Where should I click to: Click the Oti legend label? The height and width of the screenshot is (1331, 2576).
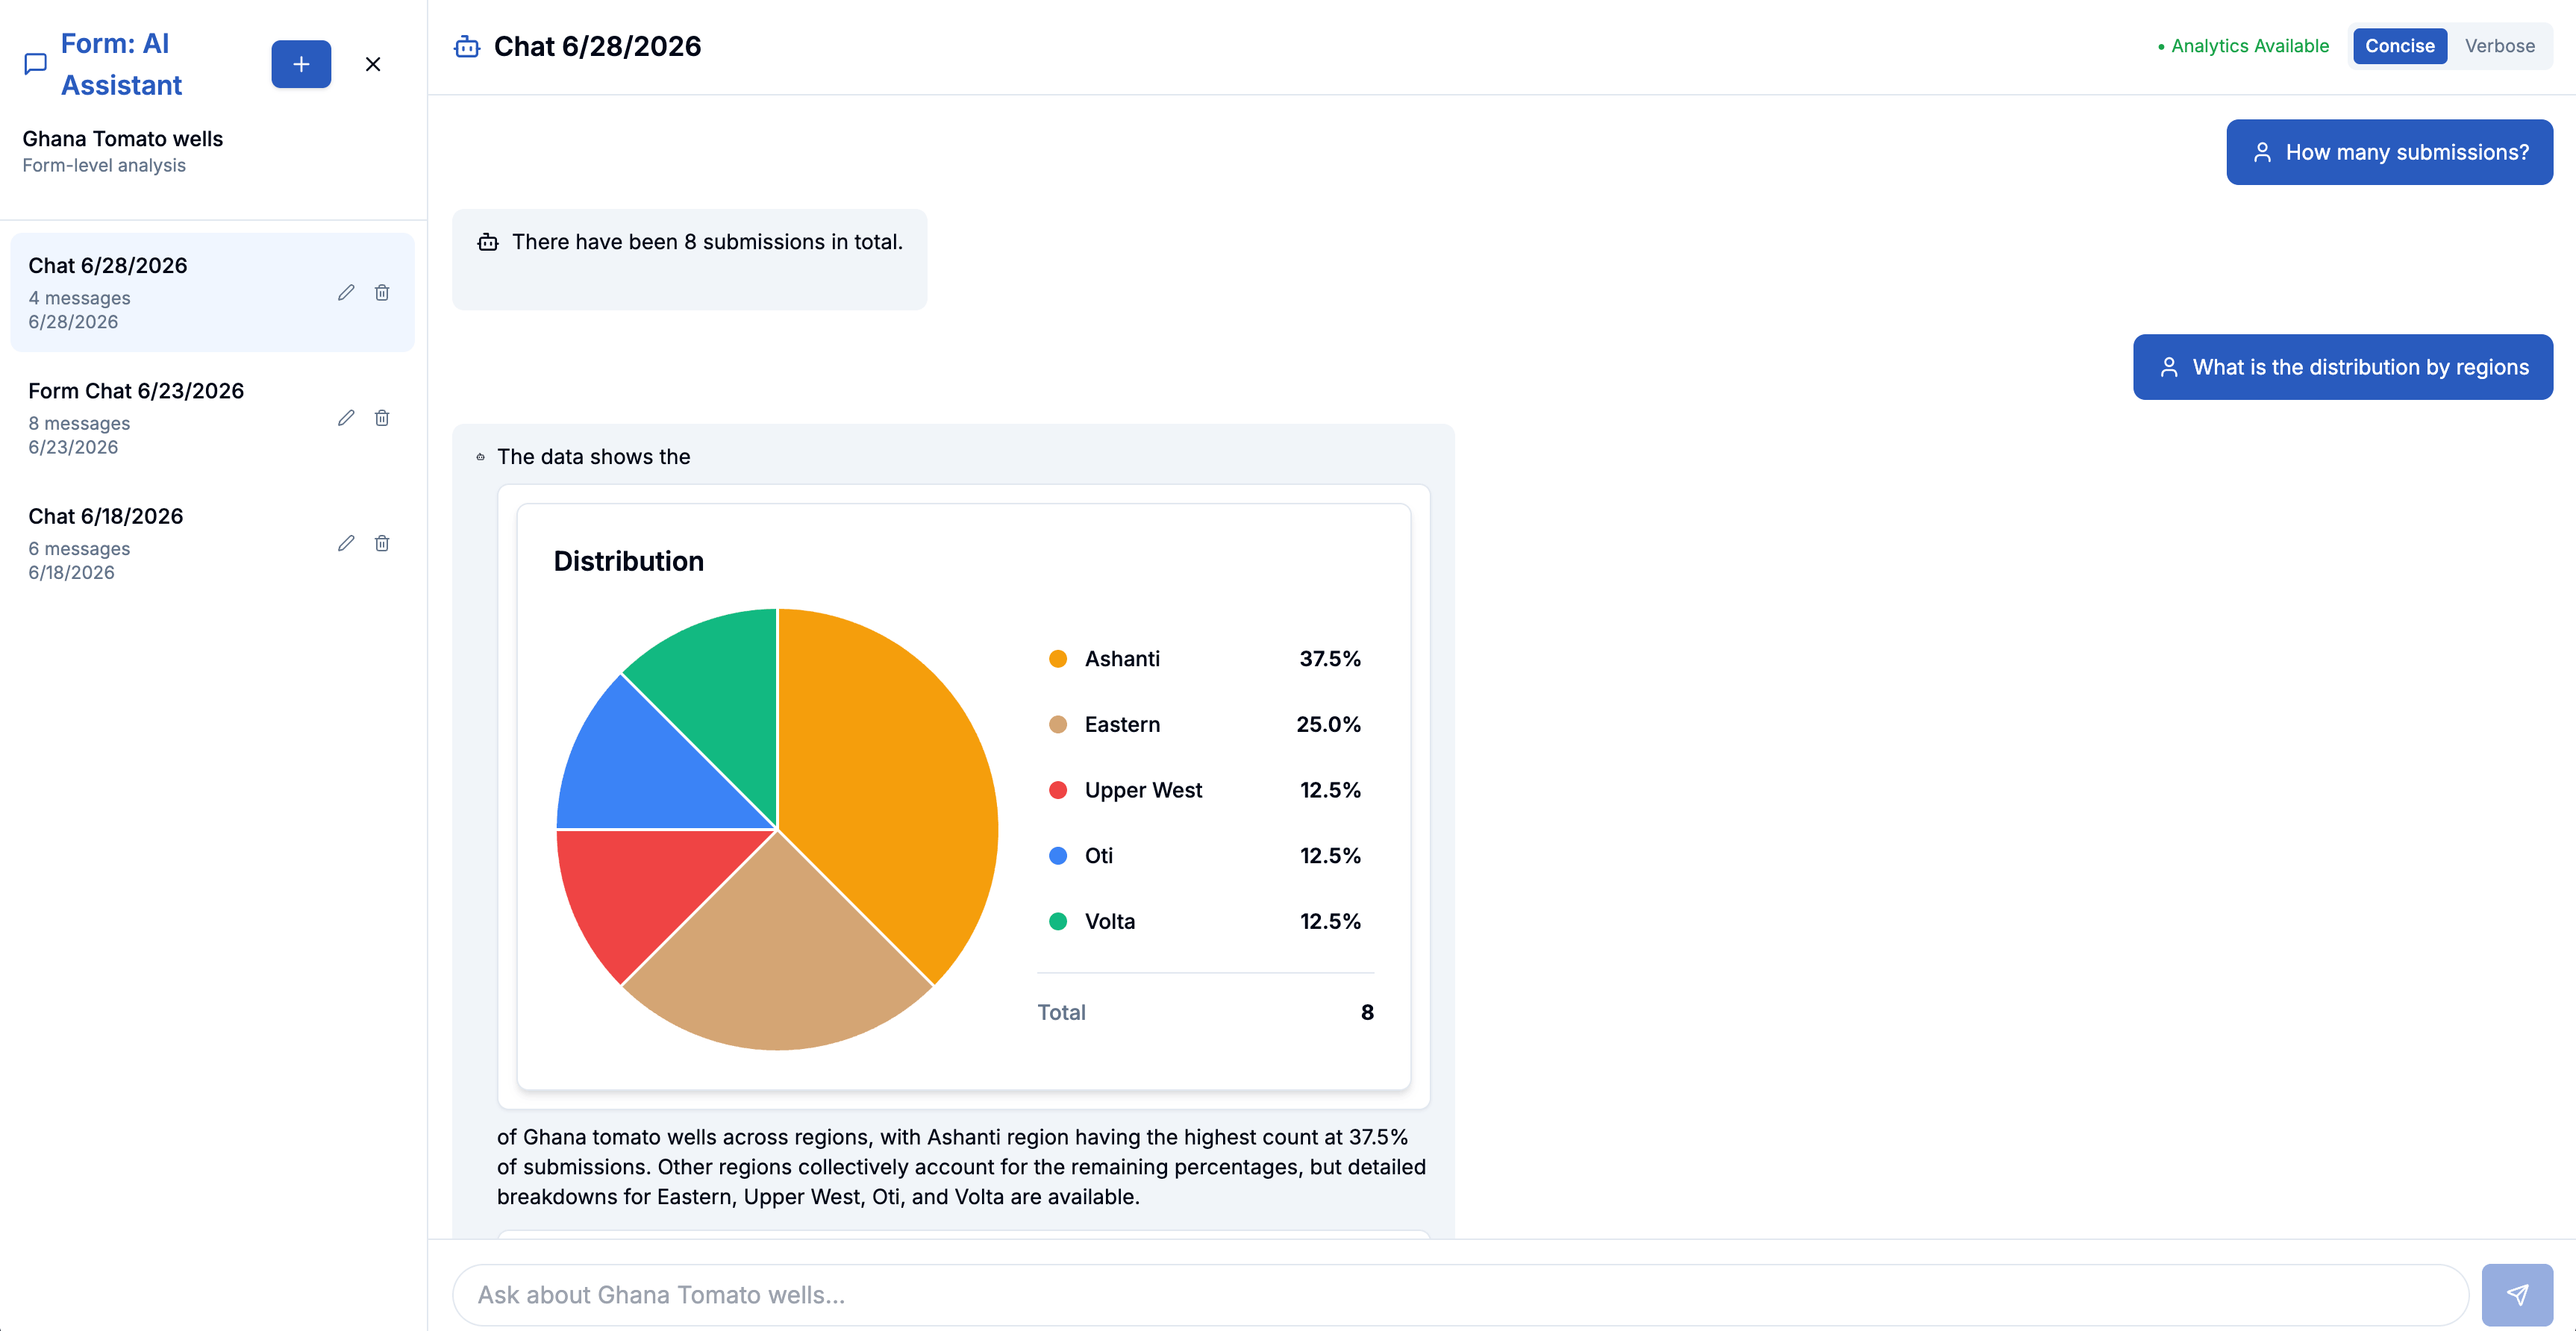1099,856
